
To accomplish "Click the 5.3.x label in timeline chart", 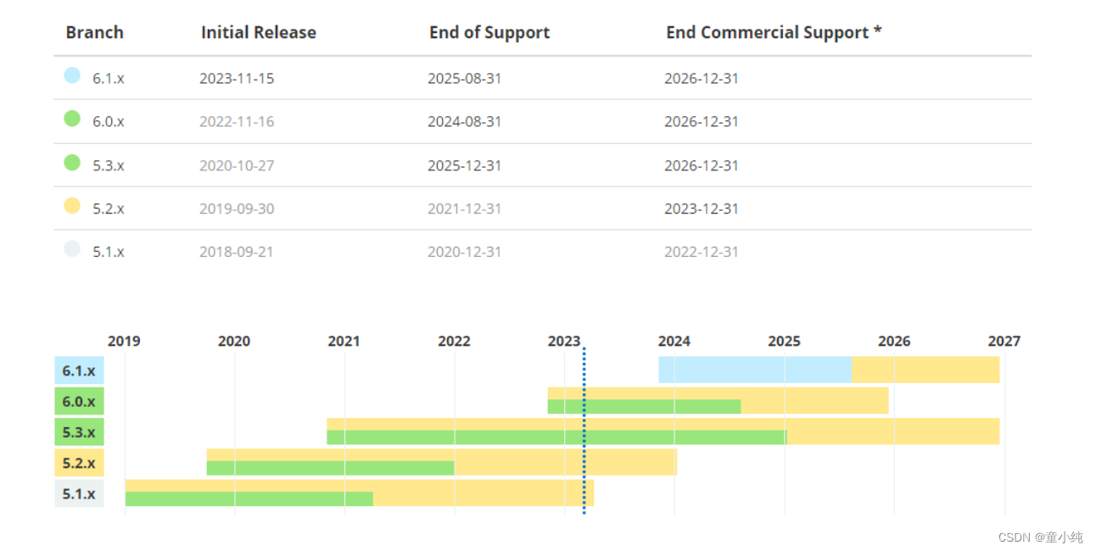I will (x=79, y=431).
